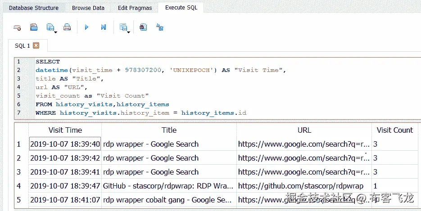
Task: Click the Visit Count column header
Action: pyautogui.click(x=395, y=130)
